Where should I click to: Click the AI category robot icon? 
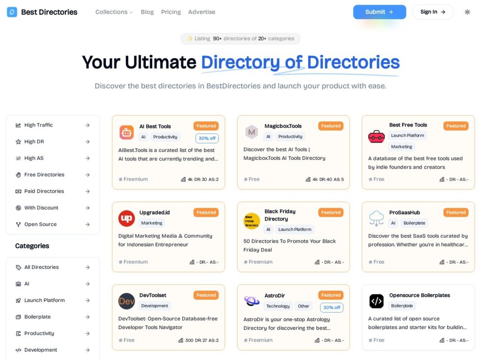[x=18, y=284]
